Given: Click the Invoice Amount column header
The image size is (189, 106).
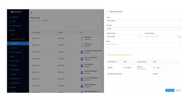Looking at the screenshot, I should click(x=141, y=62).
